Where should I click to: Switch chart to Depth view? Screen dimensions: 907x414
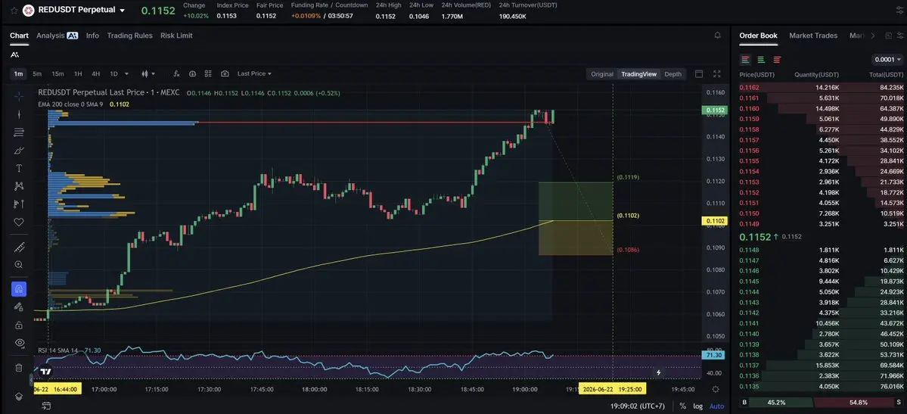(x=672, y=74)
